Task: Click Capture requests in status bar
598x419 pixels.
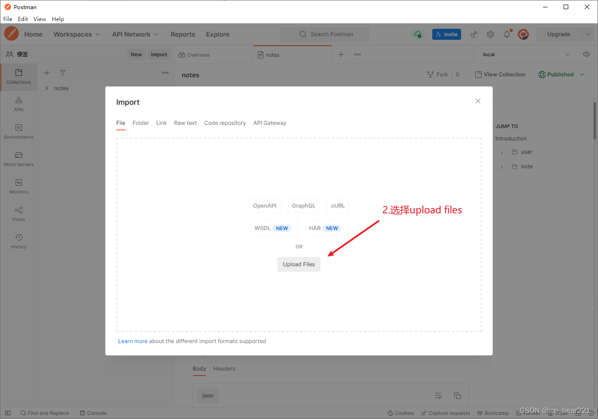Action: (446, 413)
